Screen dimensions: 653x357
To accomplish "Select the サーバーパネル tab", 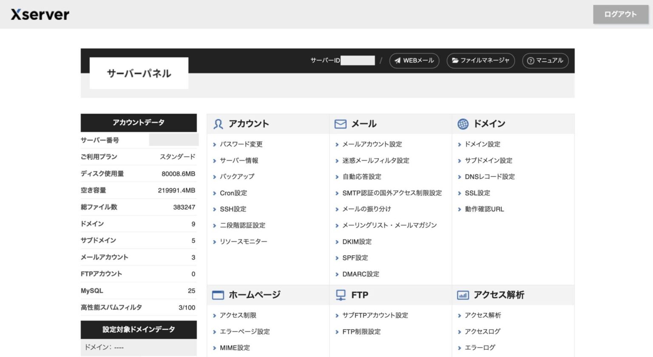I will point(139,73).
